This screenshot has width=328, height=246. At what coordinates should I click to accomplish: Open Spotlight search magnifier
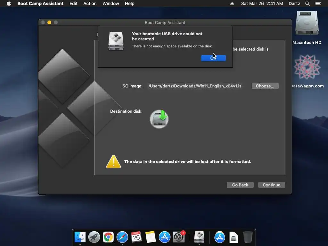(307, 4)
